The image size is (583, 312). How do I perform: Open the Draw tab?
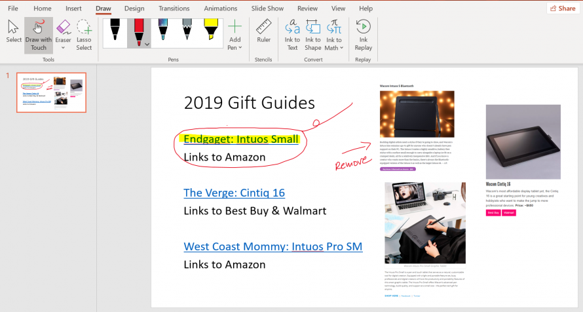coord(103,8)
